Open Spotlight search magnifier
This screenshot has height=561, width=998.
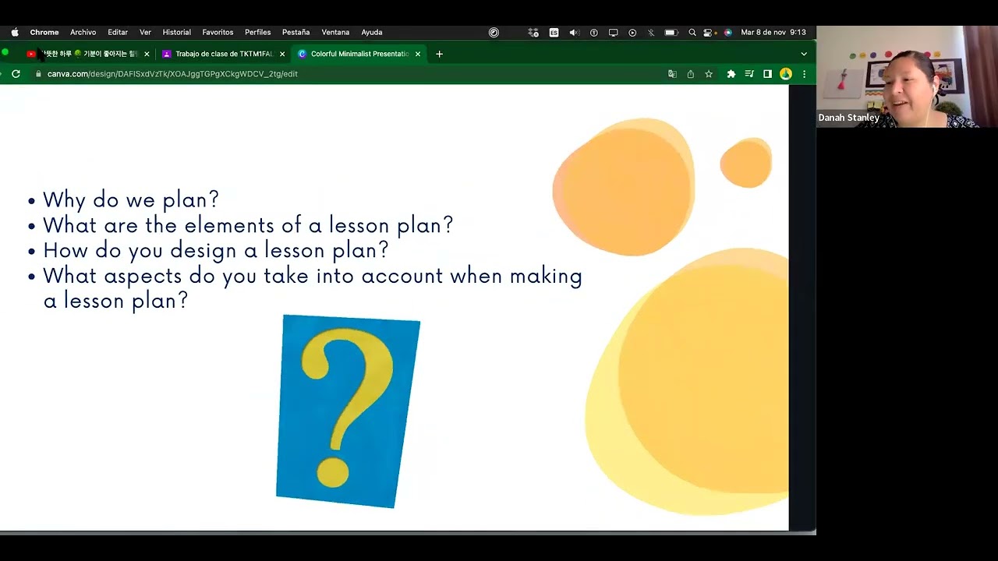(x=692, y=32)
